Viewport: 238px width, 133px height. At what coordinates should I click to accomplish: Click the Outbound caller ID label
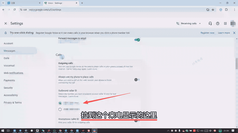click(68, 91)
